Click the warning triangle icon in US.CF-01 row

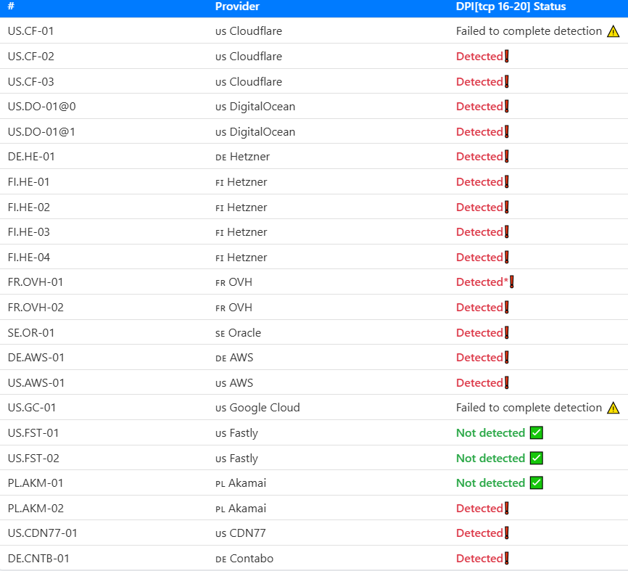[613, 31]
